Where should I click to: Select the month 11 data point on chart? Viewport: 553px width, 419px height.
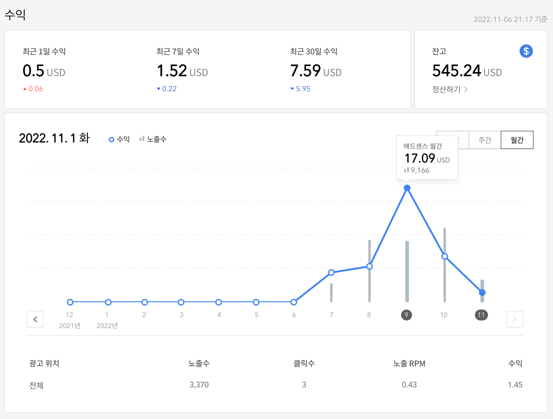click(482, 293)
